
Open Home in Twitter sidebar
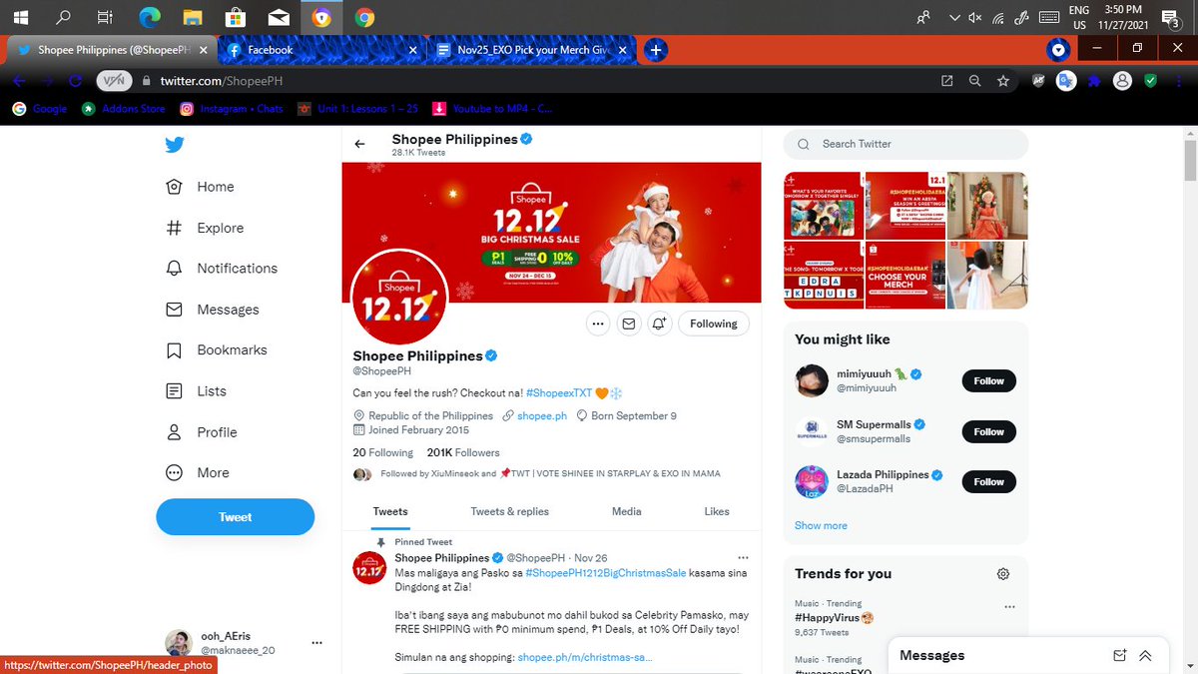pyautogui.click(x=201, y=187)
